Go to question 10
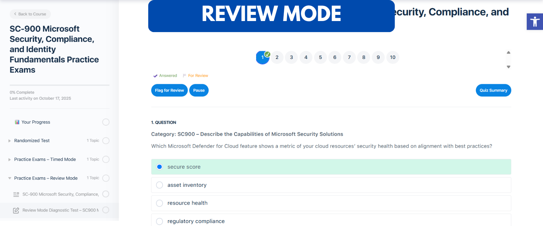543x226 pixels. [392, 57]
